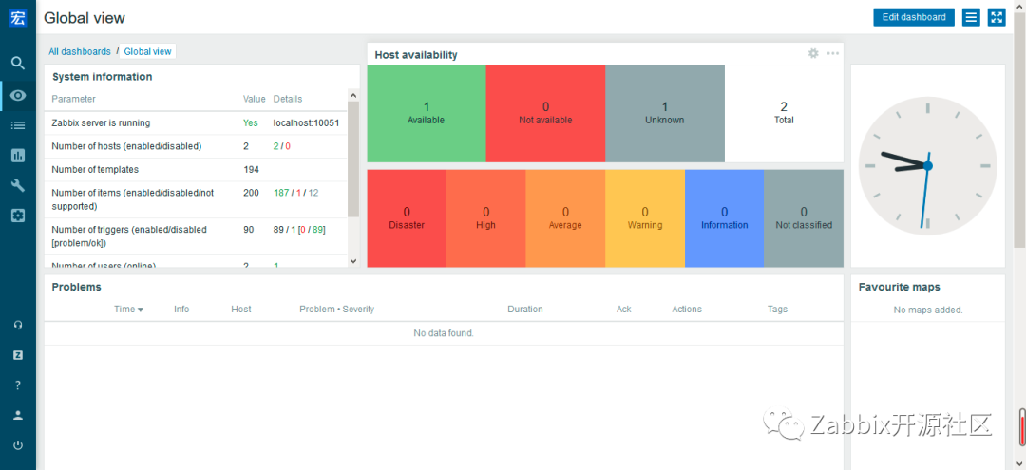Viewport: 1026px width, 470px height.
Task: Click the 194 templates value
Action: 251,169
